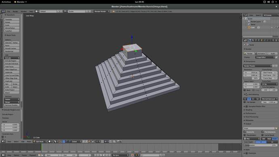The height and width of the screenshot is (157, 279).
Task: Toggle the Anti-Aliasing checkbox
Action: coord(247,95)
